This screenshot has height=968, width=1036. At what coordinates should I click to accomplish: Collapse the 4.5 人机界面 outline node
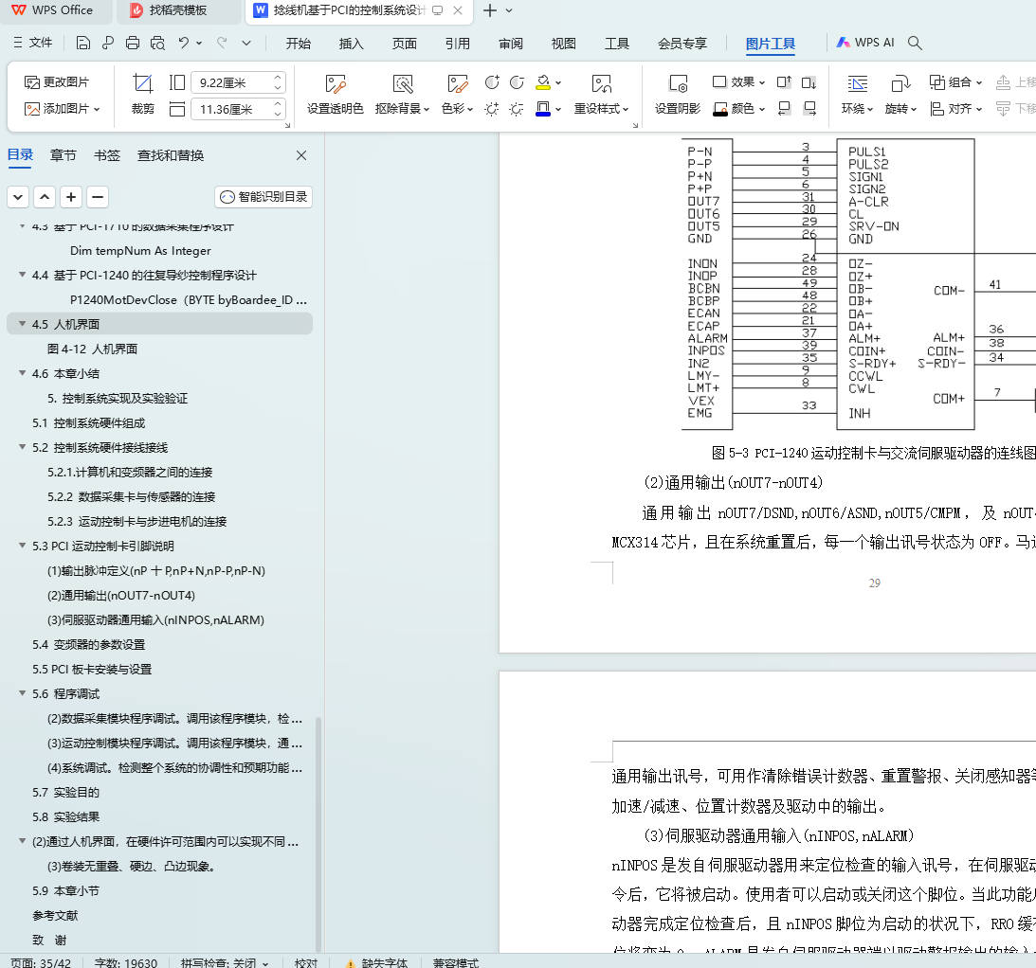[23, 324]
